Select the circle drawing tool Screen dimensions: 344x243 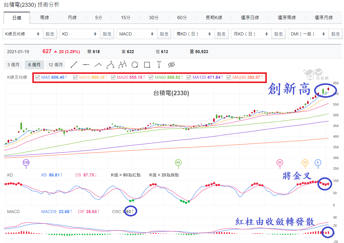coord(135,65)
